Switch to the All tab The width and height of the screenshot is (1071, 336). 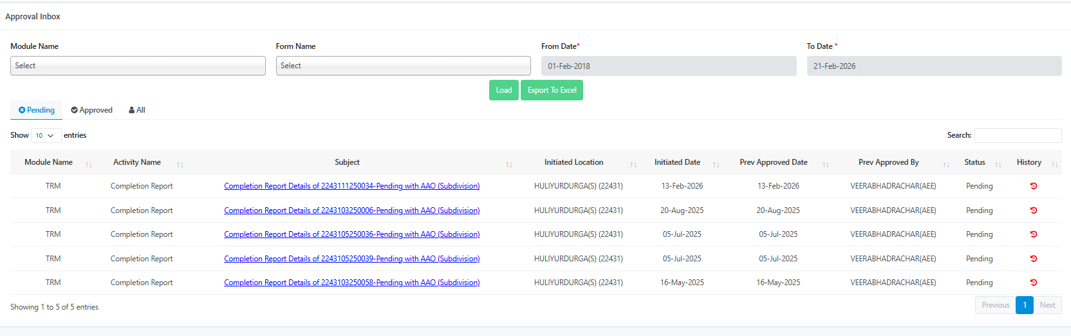[x=137, y=110]
